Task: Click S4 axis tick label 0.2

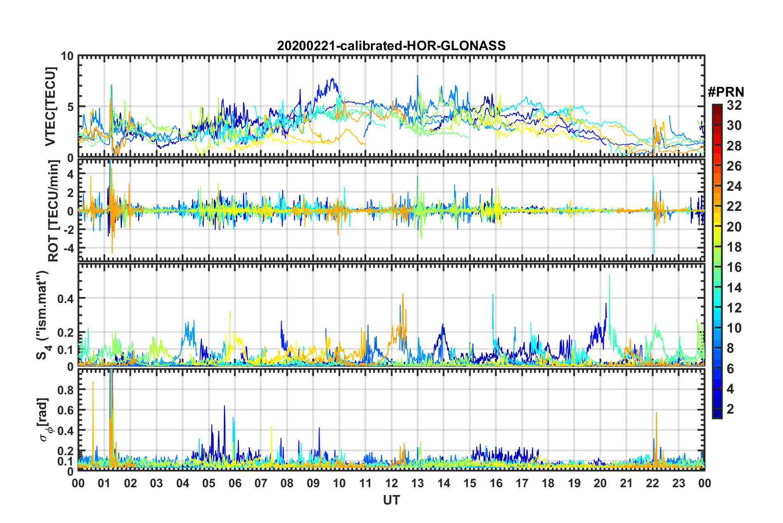Action: (65, 333)
